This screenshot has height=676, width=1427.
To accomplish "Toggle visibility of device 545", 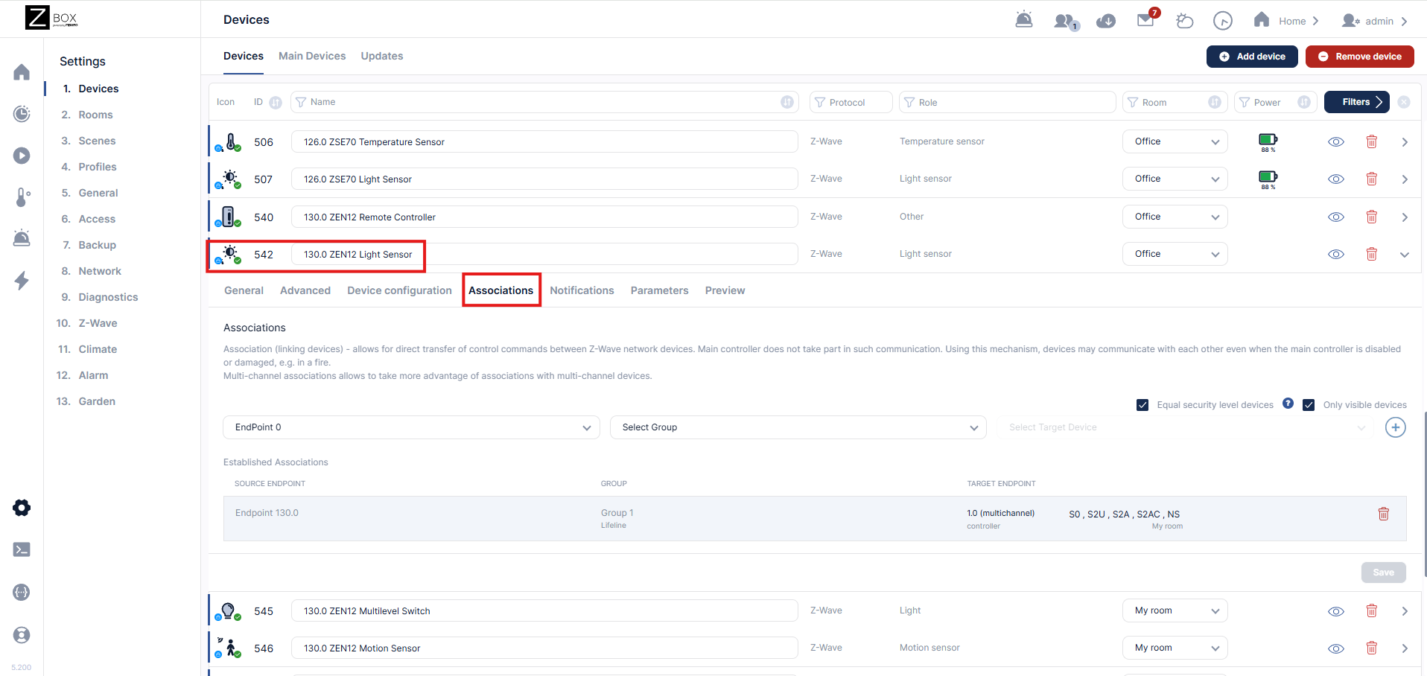I will (x=1336, y=611).
